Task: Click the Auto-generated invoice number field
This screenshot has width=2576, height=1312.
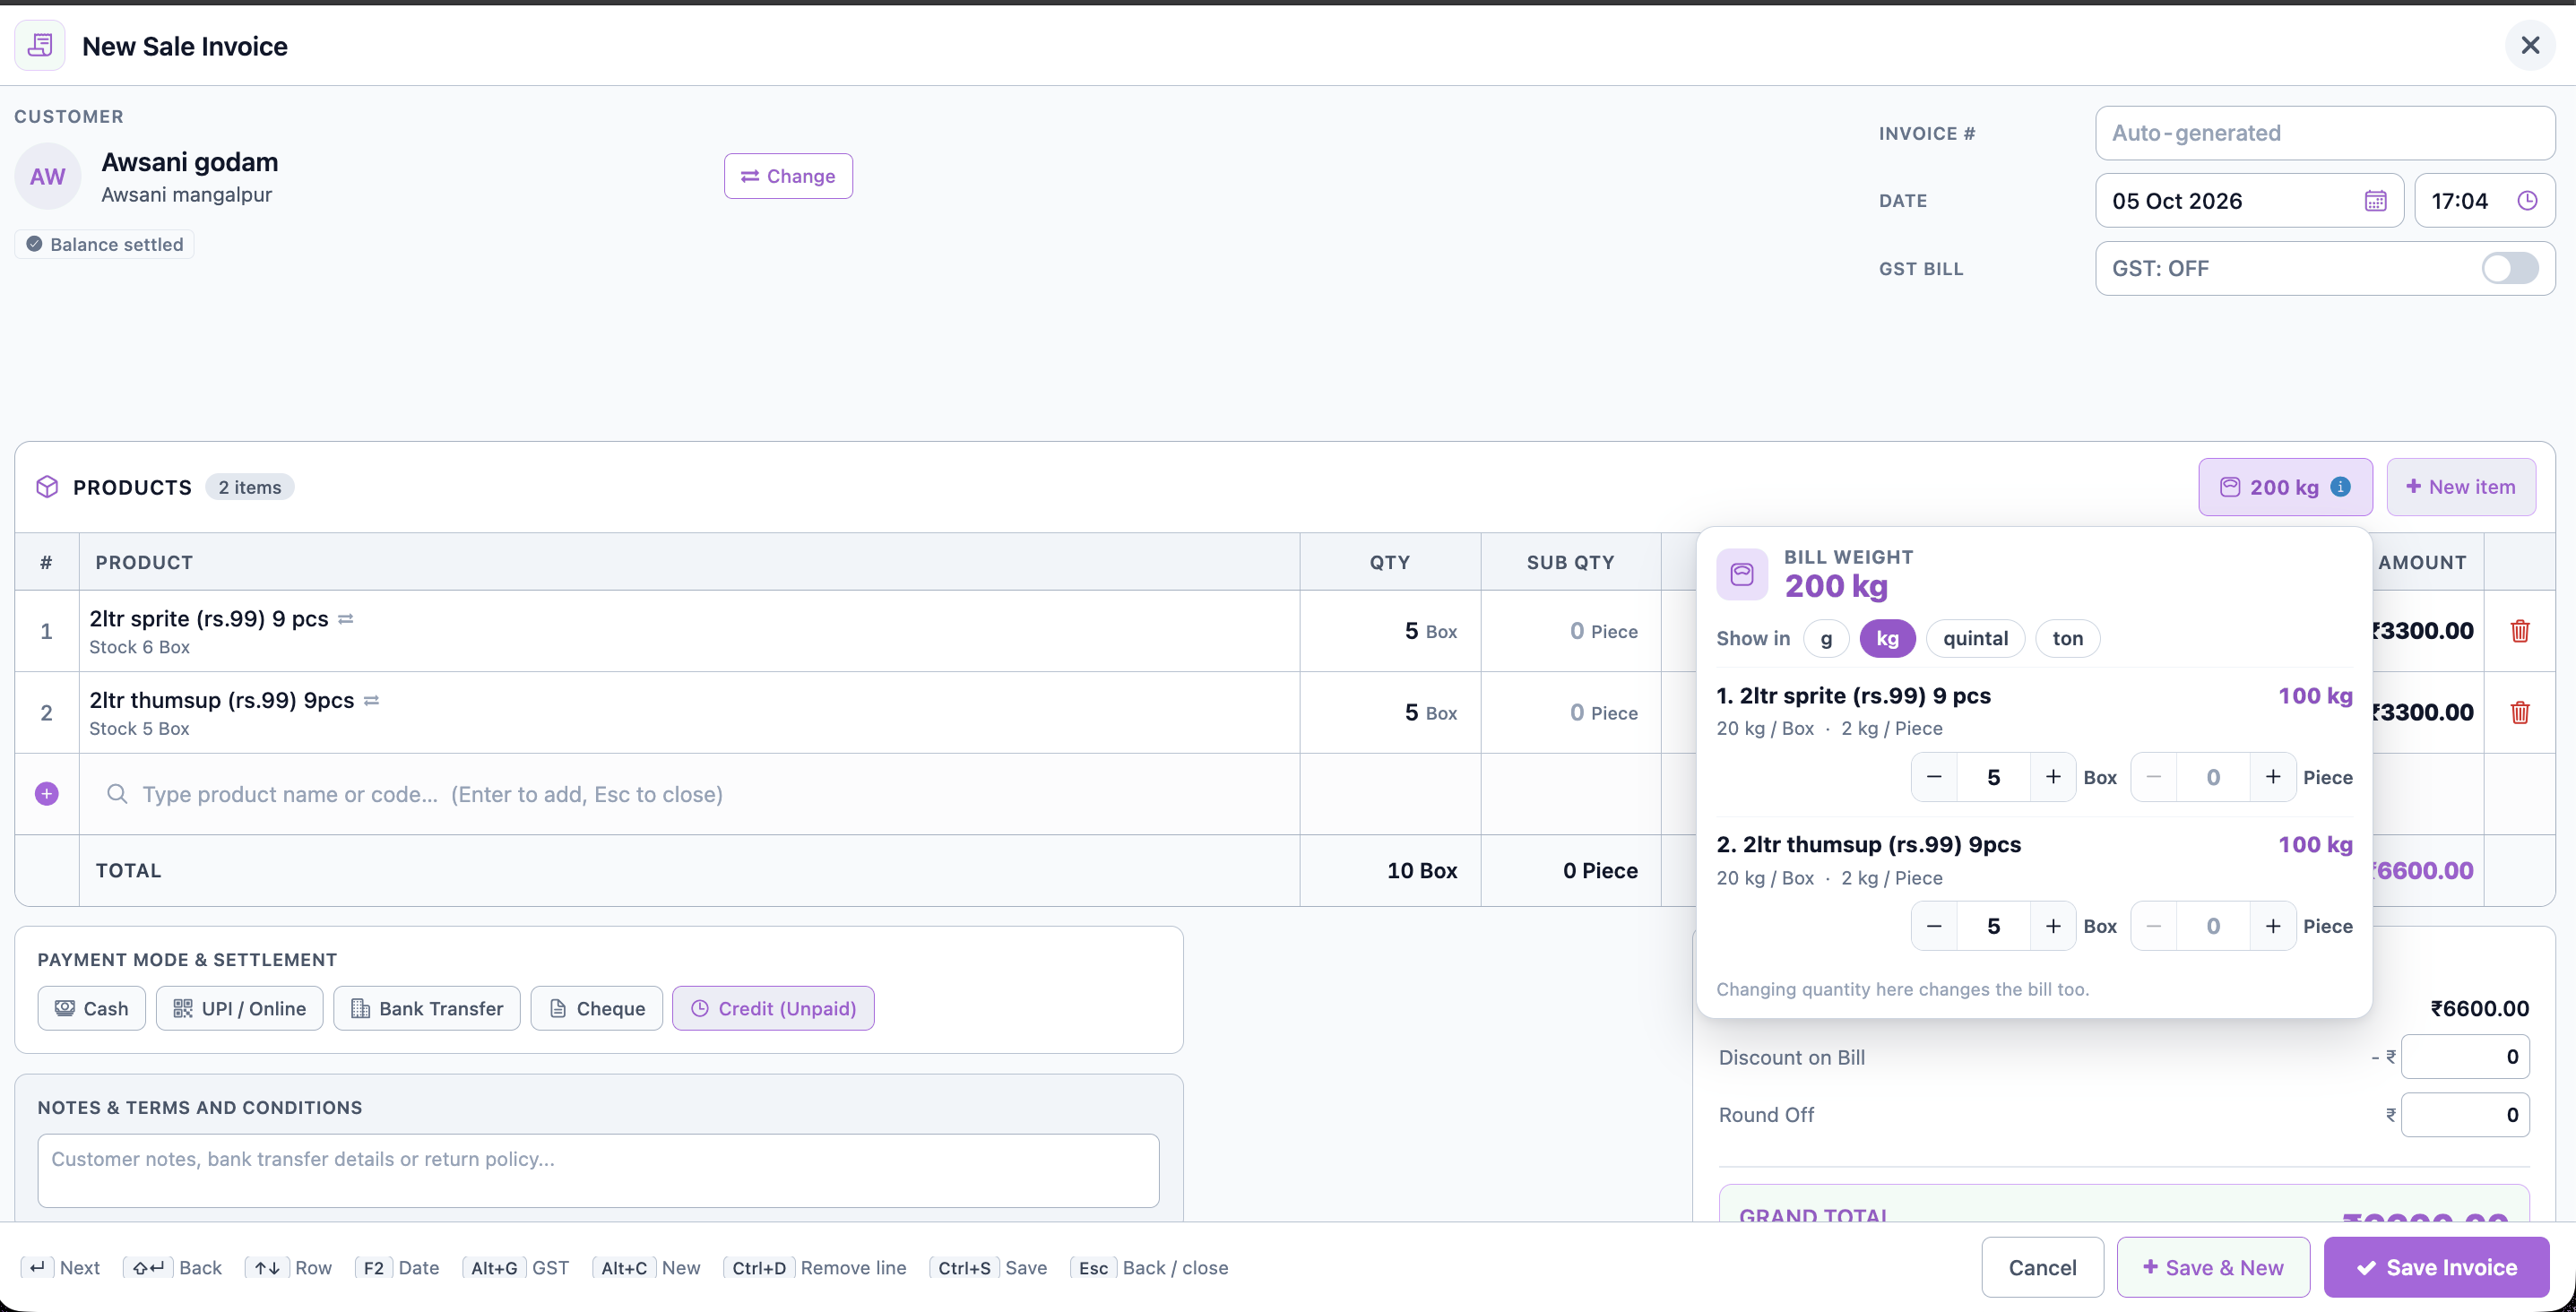Action: pos(2325,133)
